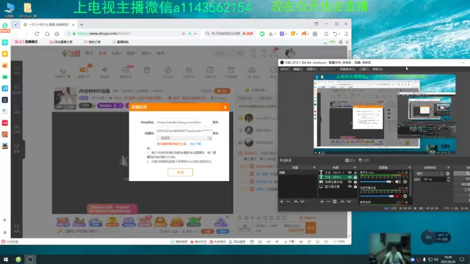Hide first text source via eye icon

pos(350,172)
